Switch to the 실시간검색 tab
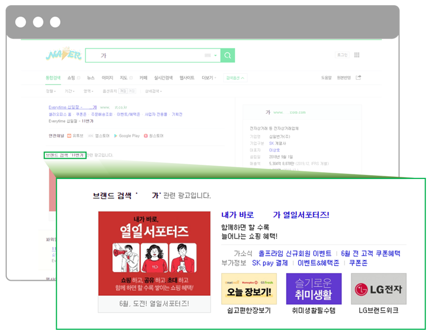Viewport: 431px width, 335px height. pos(164,78)
